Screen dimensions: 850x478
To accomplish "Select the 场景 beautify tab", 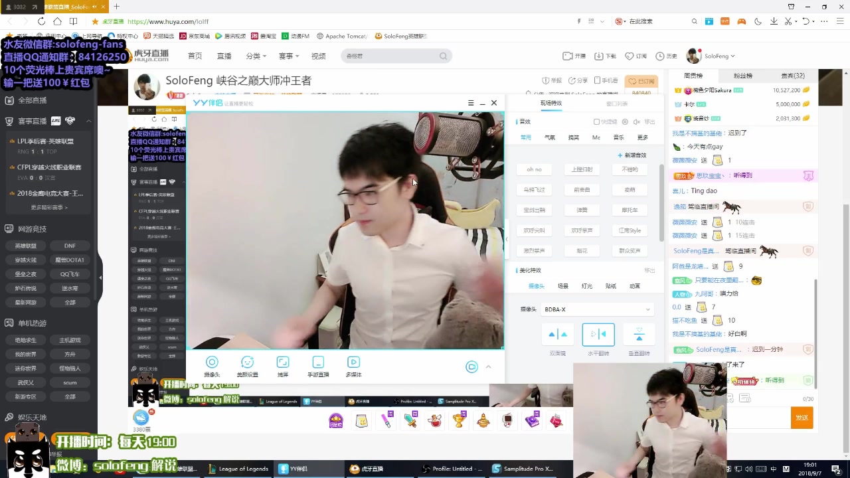I will (x=563, y=286).
